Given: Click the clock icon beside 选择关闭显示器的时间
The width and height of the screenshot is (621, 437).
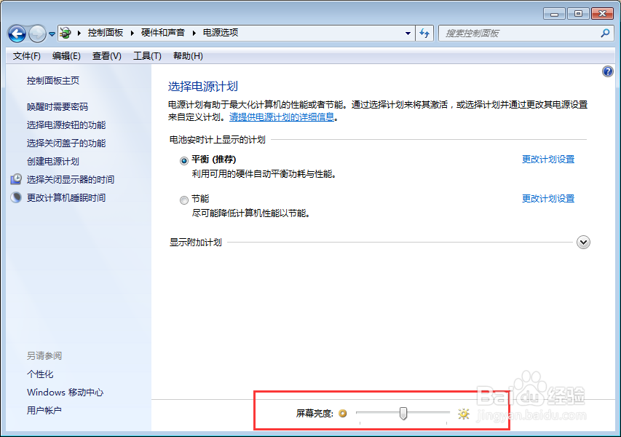Looking at the screenshot, I should (16, 179).
